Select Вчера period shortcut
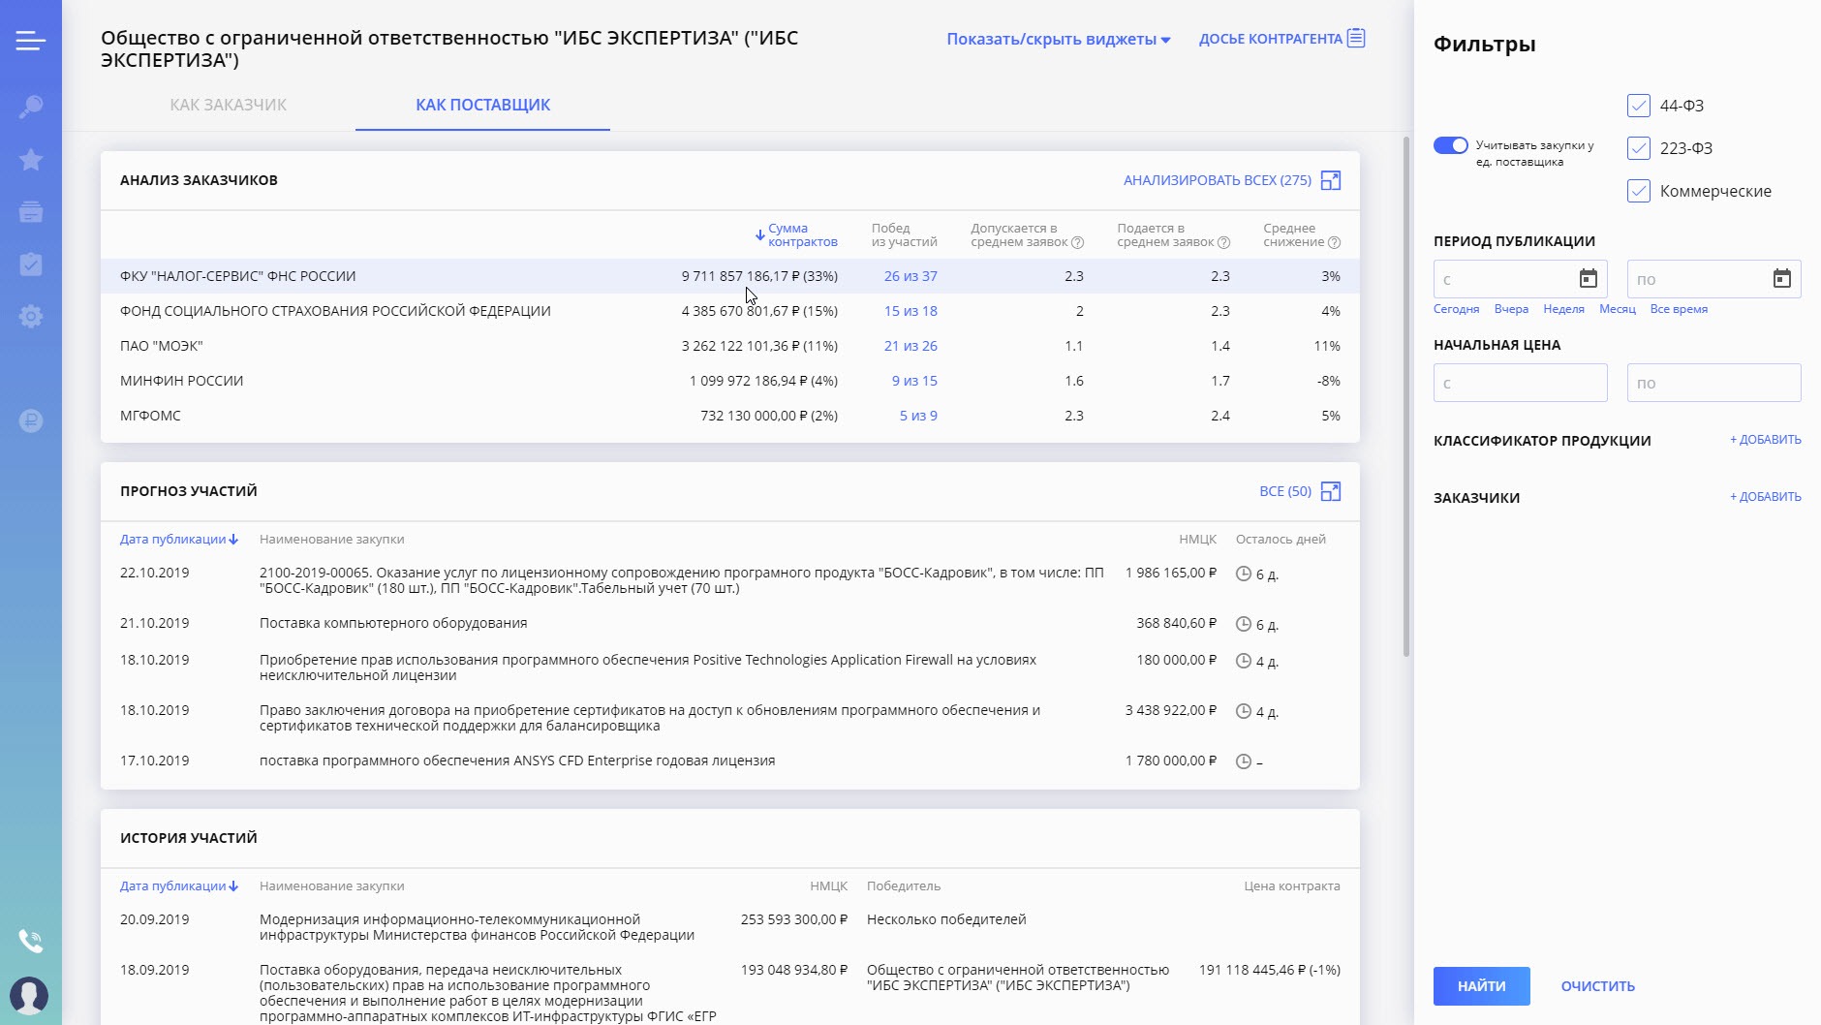The image size is (1821, 1025). (x=1511, y=309)
